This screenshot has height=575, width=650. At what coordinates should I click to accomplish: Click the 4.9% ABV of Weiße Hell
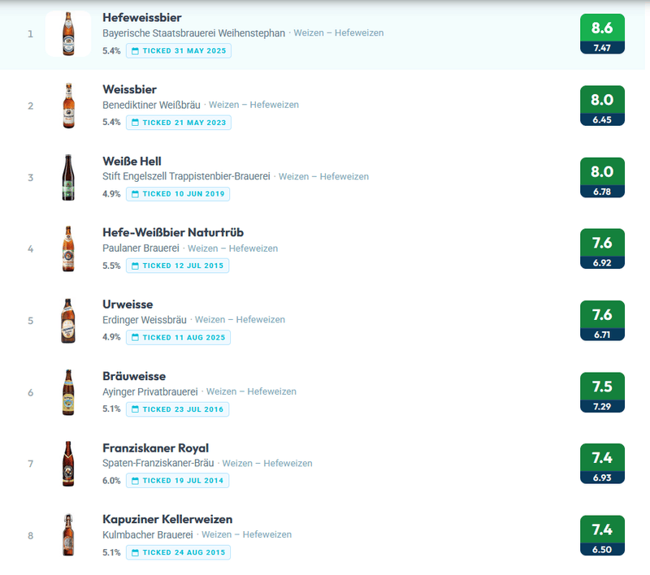pyautogui.click(x=111, y=194)
